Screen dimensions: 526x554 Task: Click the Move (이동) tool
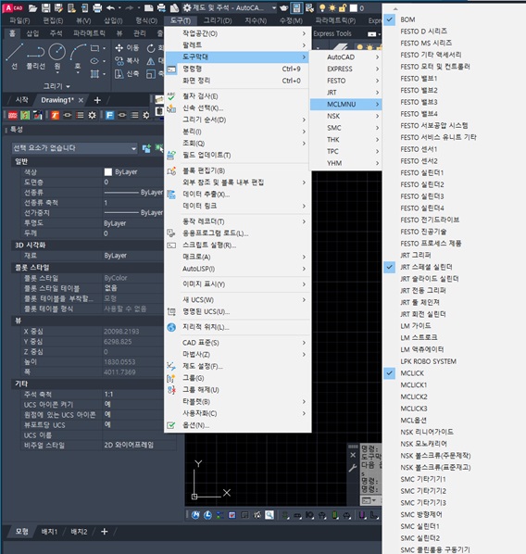pyautogui.click(x=127, y=47)
